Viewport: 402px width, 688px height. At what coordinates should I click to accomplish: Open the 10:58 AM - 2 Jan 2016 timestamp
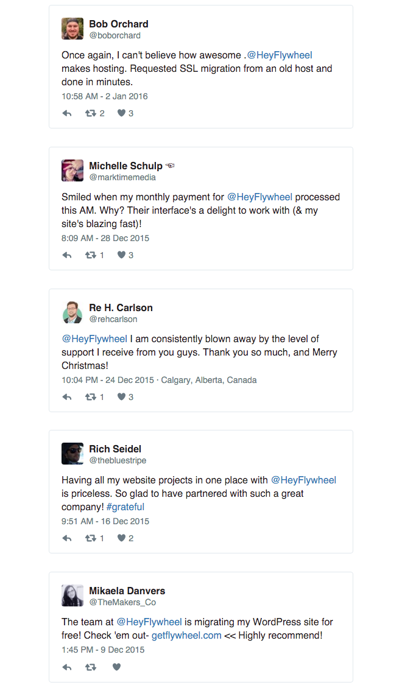104,96
